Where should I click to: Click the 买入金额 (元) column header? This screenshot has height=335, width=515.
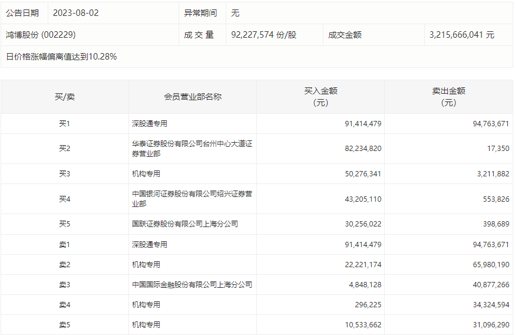click(x=321, y=97)
